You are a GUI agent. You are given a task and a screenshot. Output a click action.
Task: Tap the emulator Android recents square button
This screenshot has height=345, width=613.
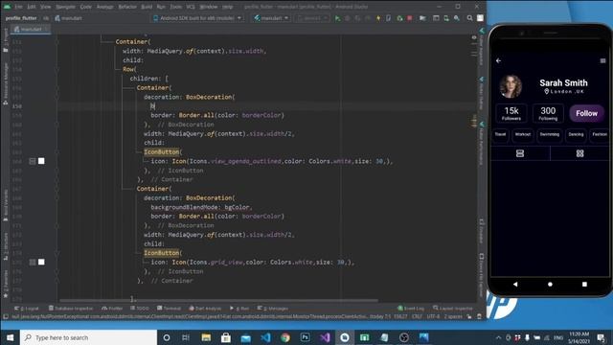tap(584, 285)
